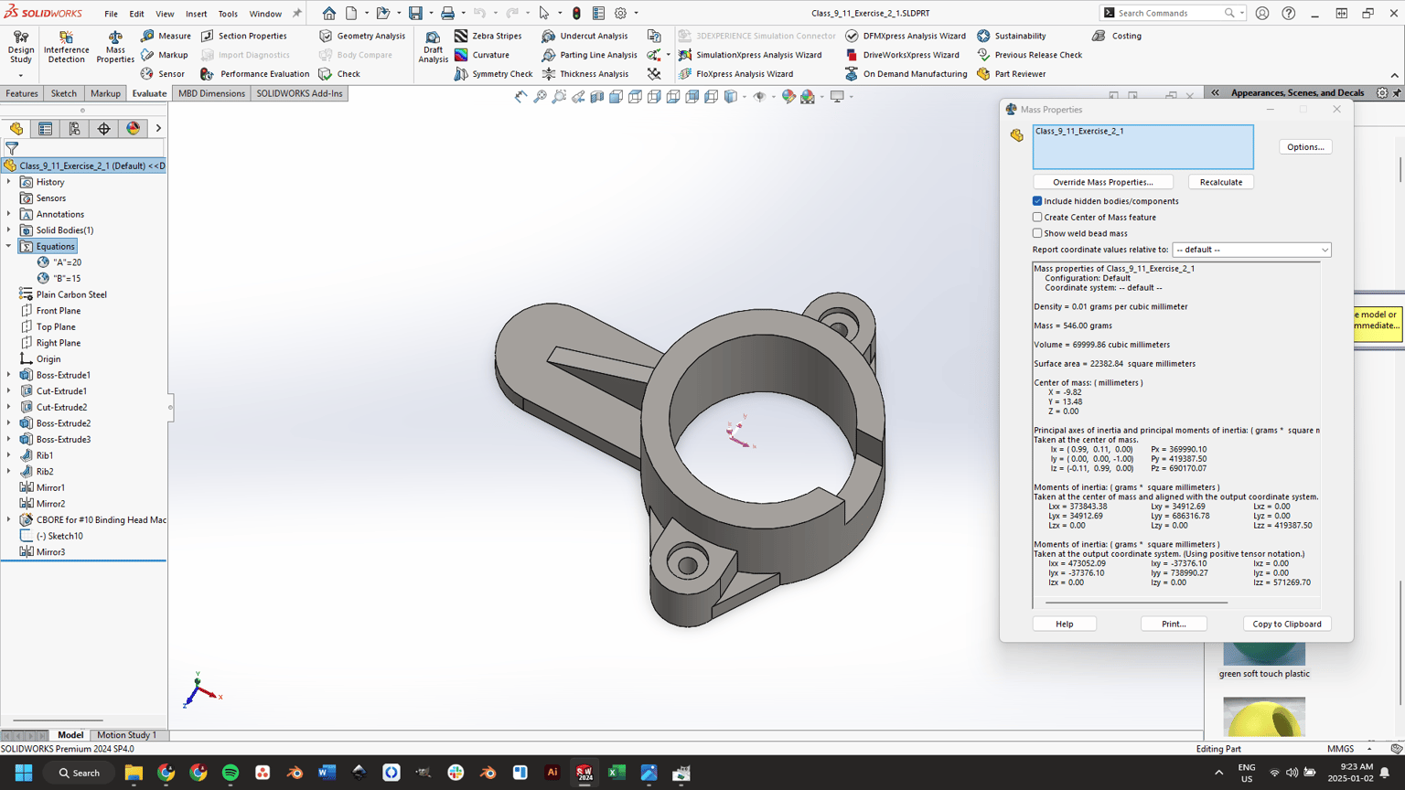1405x790 pixels.
Task: Click the Print... button
Action: click(x=1174, y=624)
